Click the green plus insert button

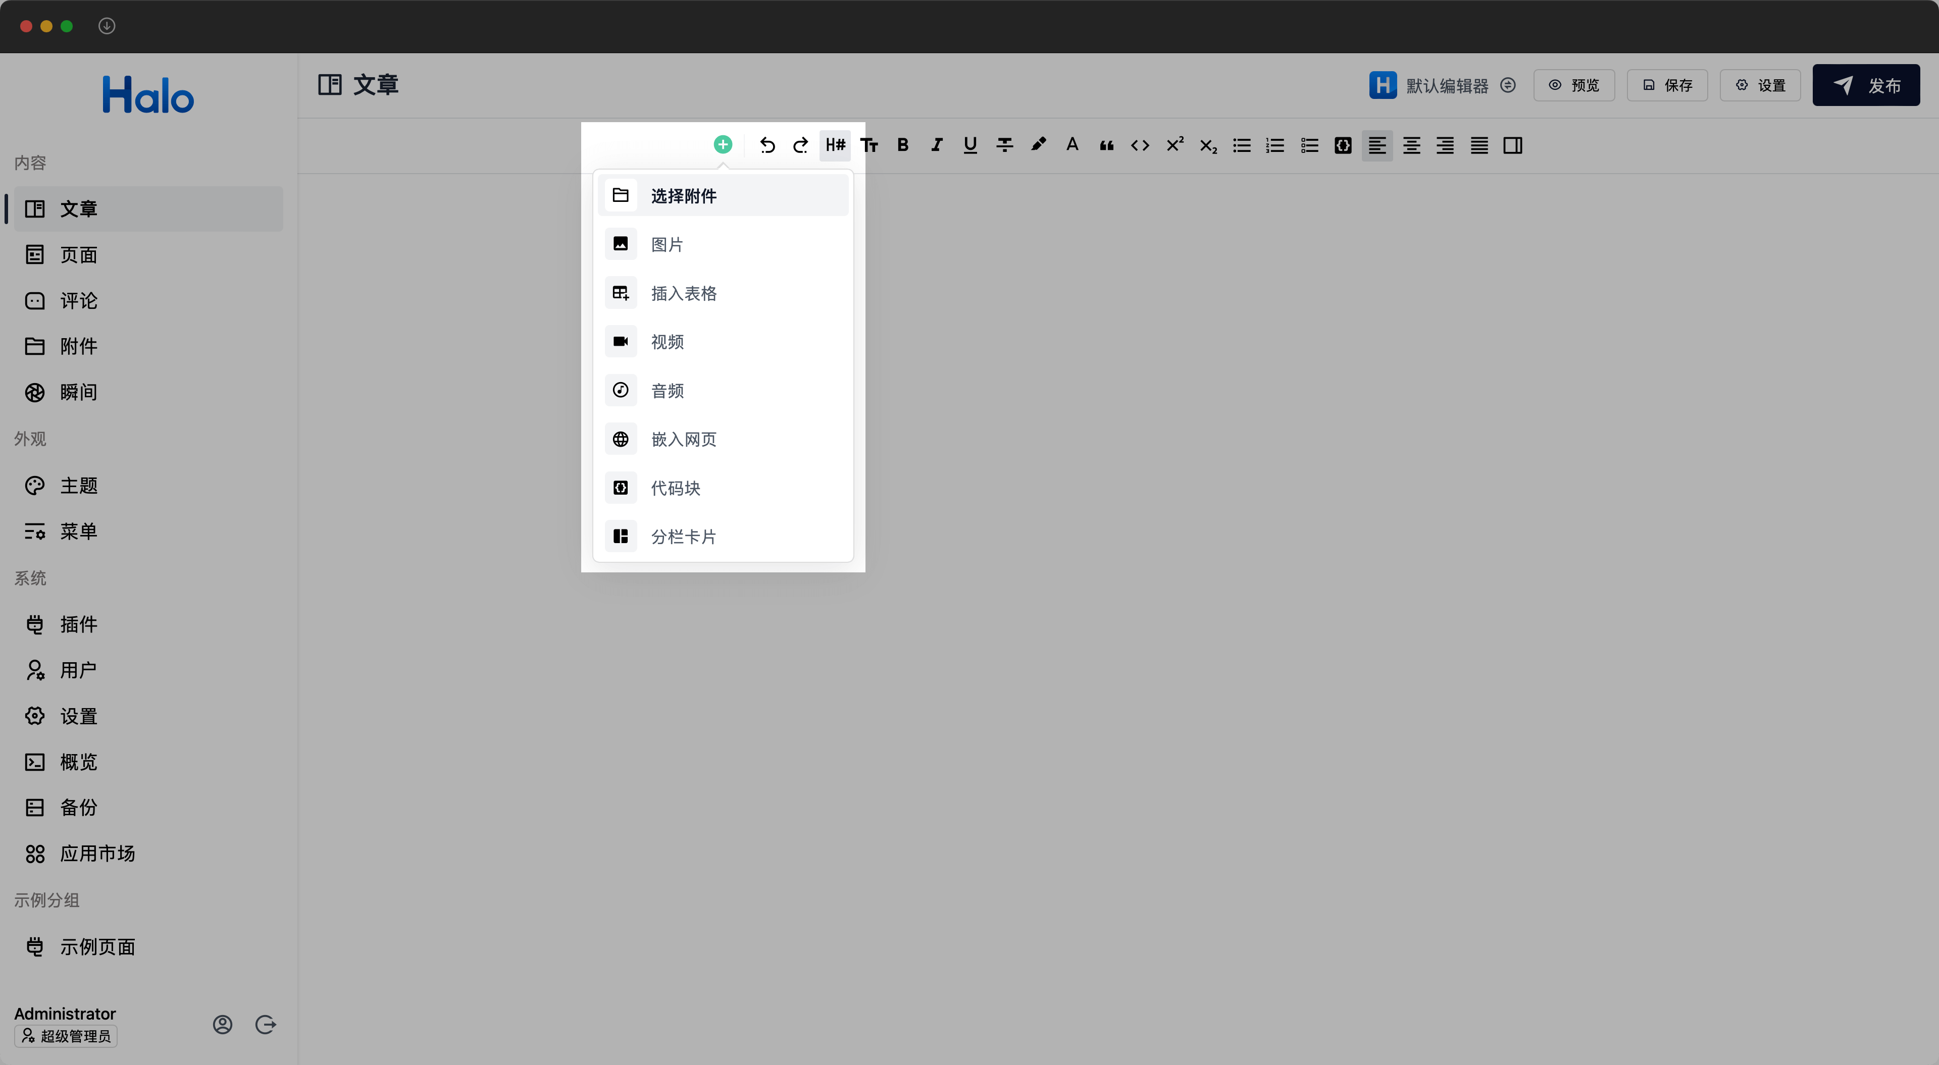coord(723,144)
